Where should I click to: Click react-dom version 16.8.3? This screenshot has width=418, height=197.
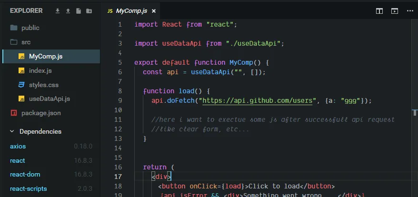(x=83, y=175)
